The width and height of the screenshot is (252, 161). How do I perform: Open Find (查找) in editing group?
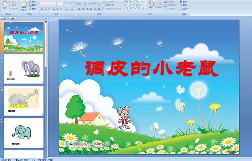click(x=183, y=1)
